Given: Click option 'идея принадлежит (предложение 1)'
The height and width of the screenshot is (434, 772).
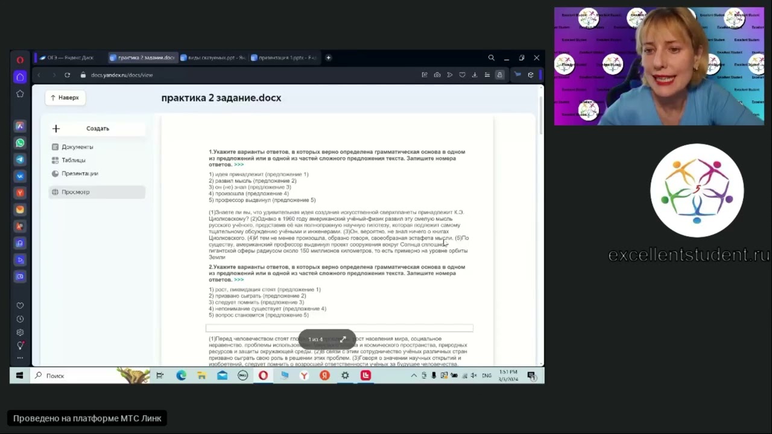Looking at the screenshot, I should [x=259, y=174].
